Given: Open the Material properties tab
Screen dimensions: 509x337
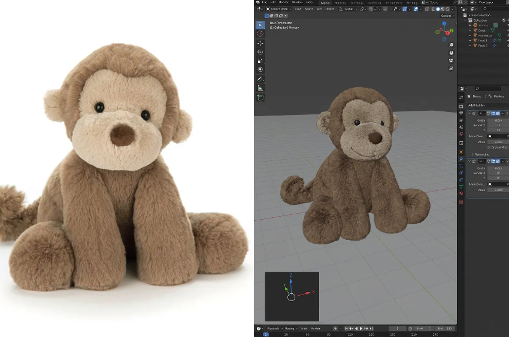Looking at the screenshot, I should [461, 193].
